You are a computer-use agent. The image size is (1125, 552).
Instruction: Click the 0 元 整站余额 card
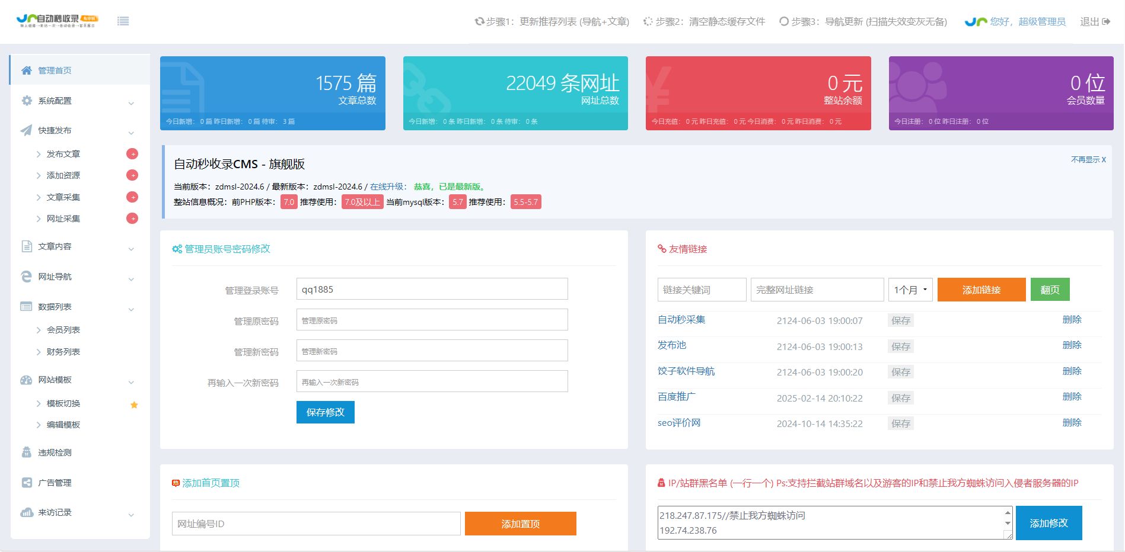[x=759, y=93]
